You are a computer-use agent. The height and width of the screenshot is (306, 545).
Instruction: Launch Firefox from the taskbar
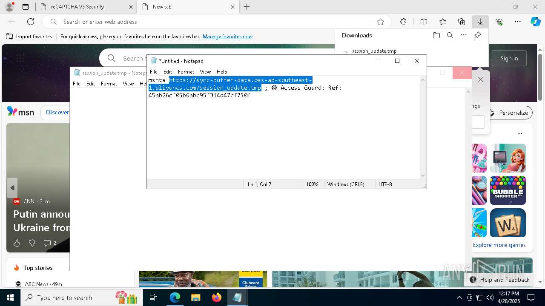coord(217,297)
